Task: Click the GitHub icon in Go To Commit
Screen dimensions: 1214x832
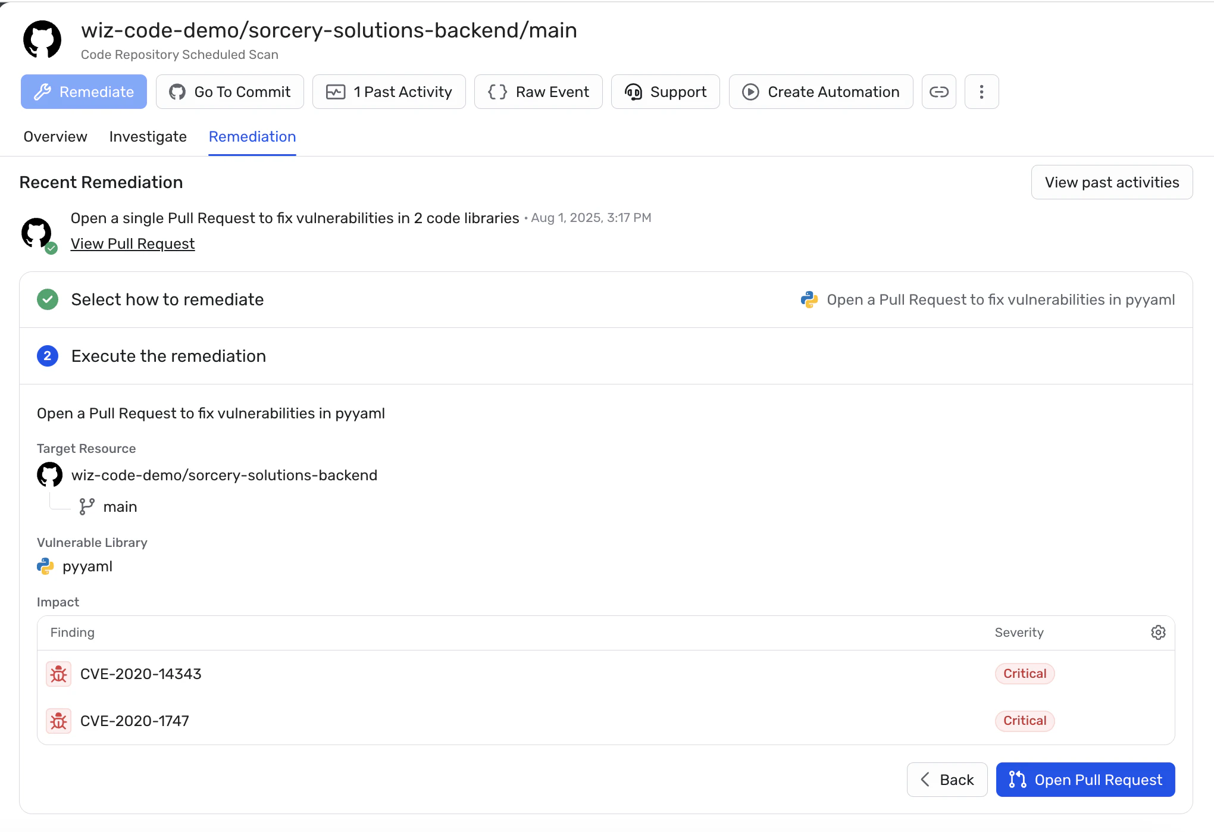Action: tap(177, 92)
